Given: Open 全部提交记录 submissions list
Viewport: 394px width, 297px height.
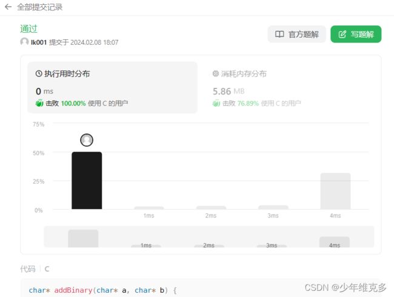Looking at the screenshot, I should 39,7.
